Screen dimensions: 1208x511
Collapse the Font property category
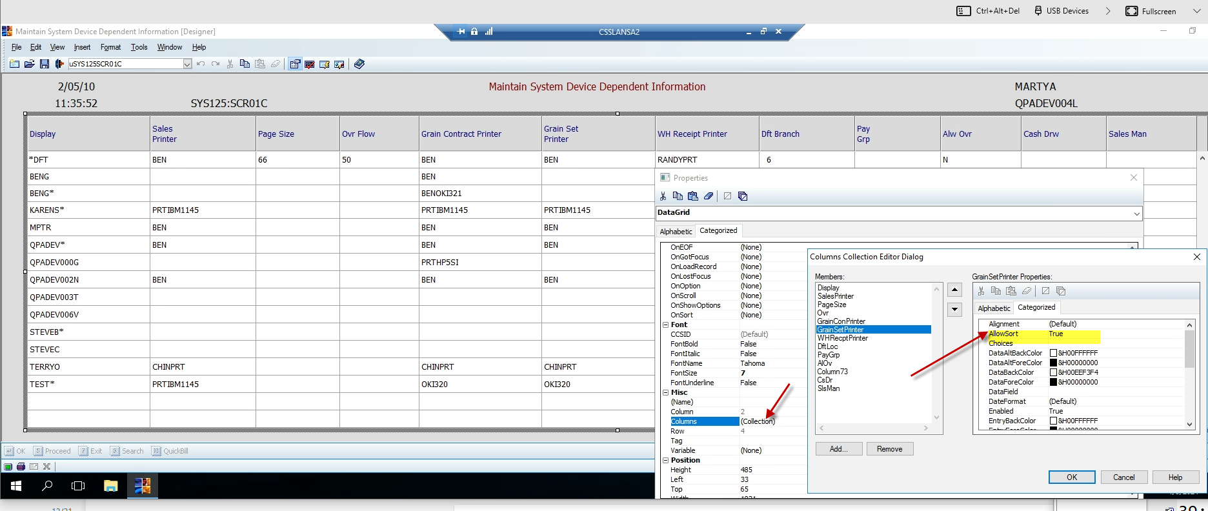pyautogui.click(x=665, y=325)
